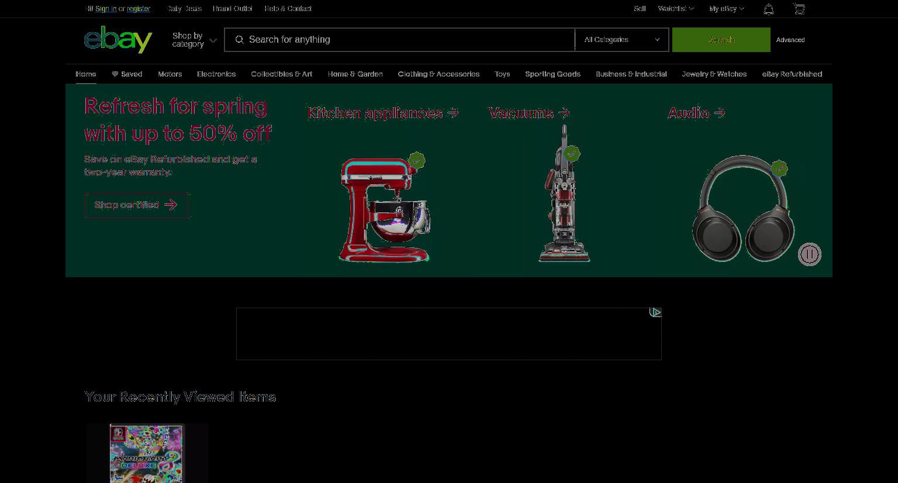The width and height of the screenshot is (898, 483).
Task: Open the Kitchen appliances link
Action: click(383, 113)
